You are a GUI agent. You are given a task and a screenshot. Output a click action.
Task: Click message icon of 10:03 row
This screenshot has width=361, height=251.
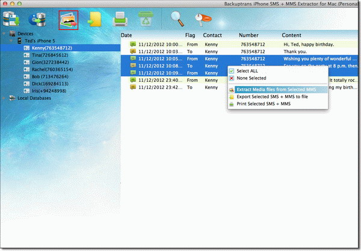pos(133,51)
